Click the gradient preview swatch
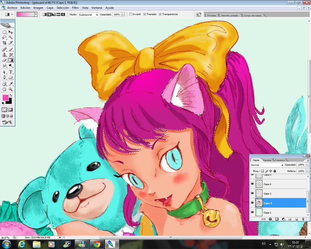The image size is (311, 249). [x=26, y=14]
